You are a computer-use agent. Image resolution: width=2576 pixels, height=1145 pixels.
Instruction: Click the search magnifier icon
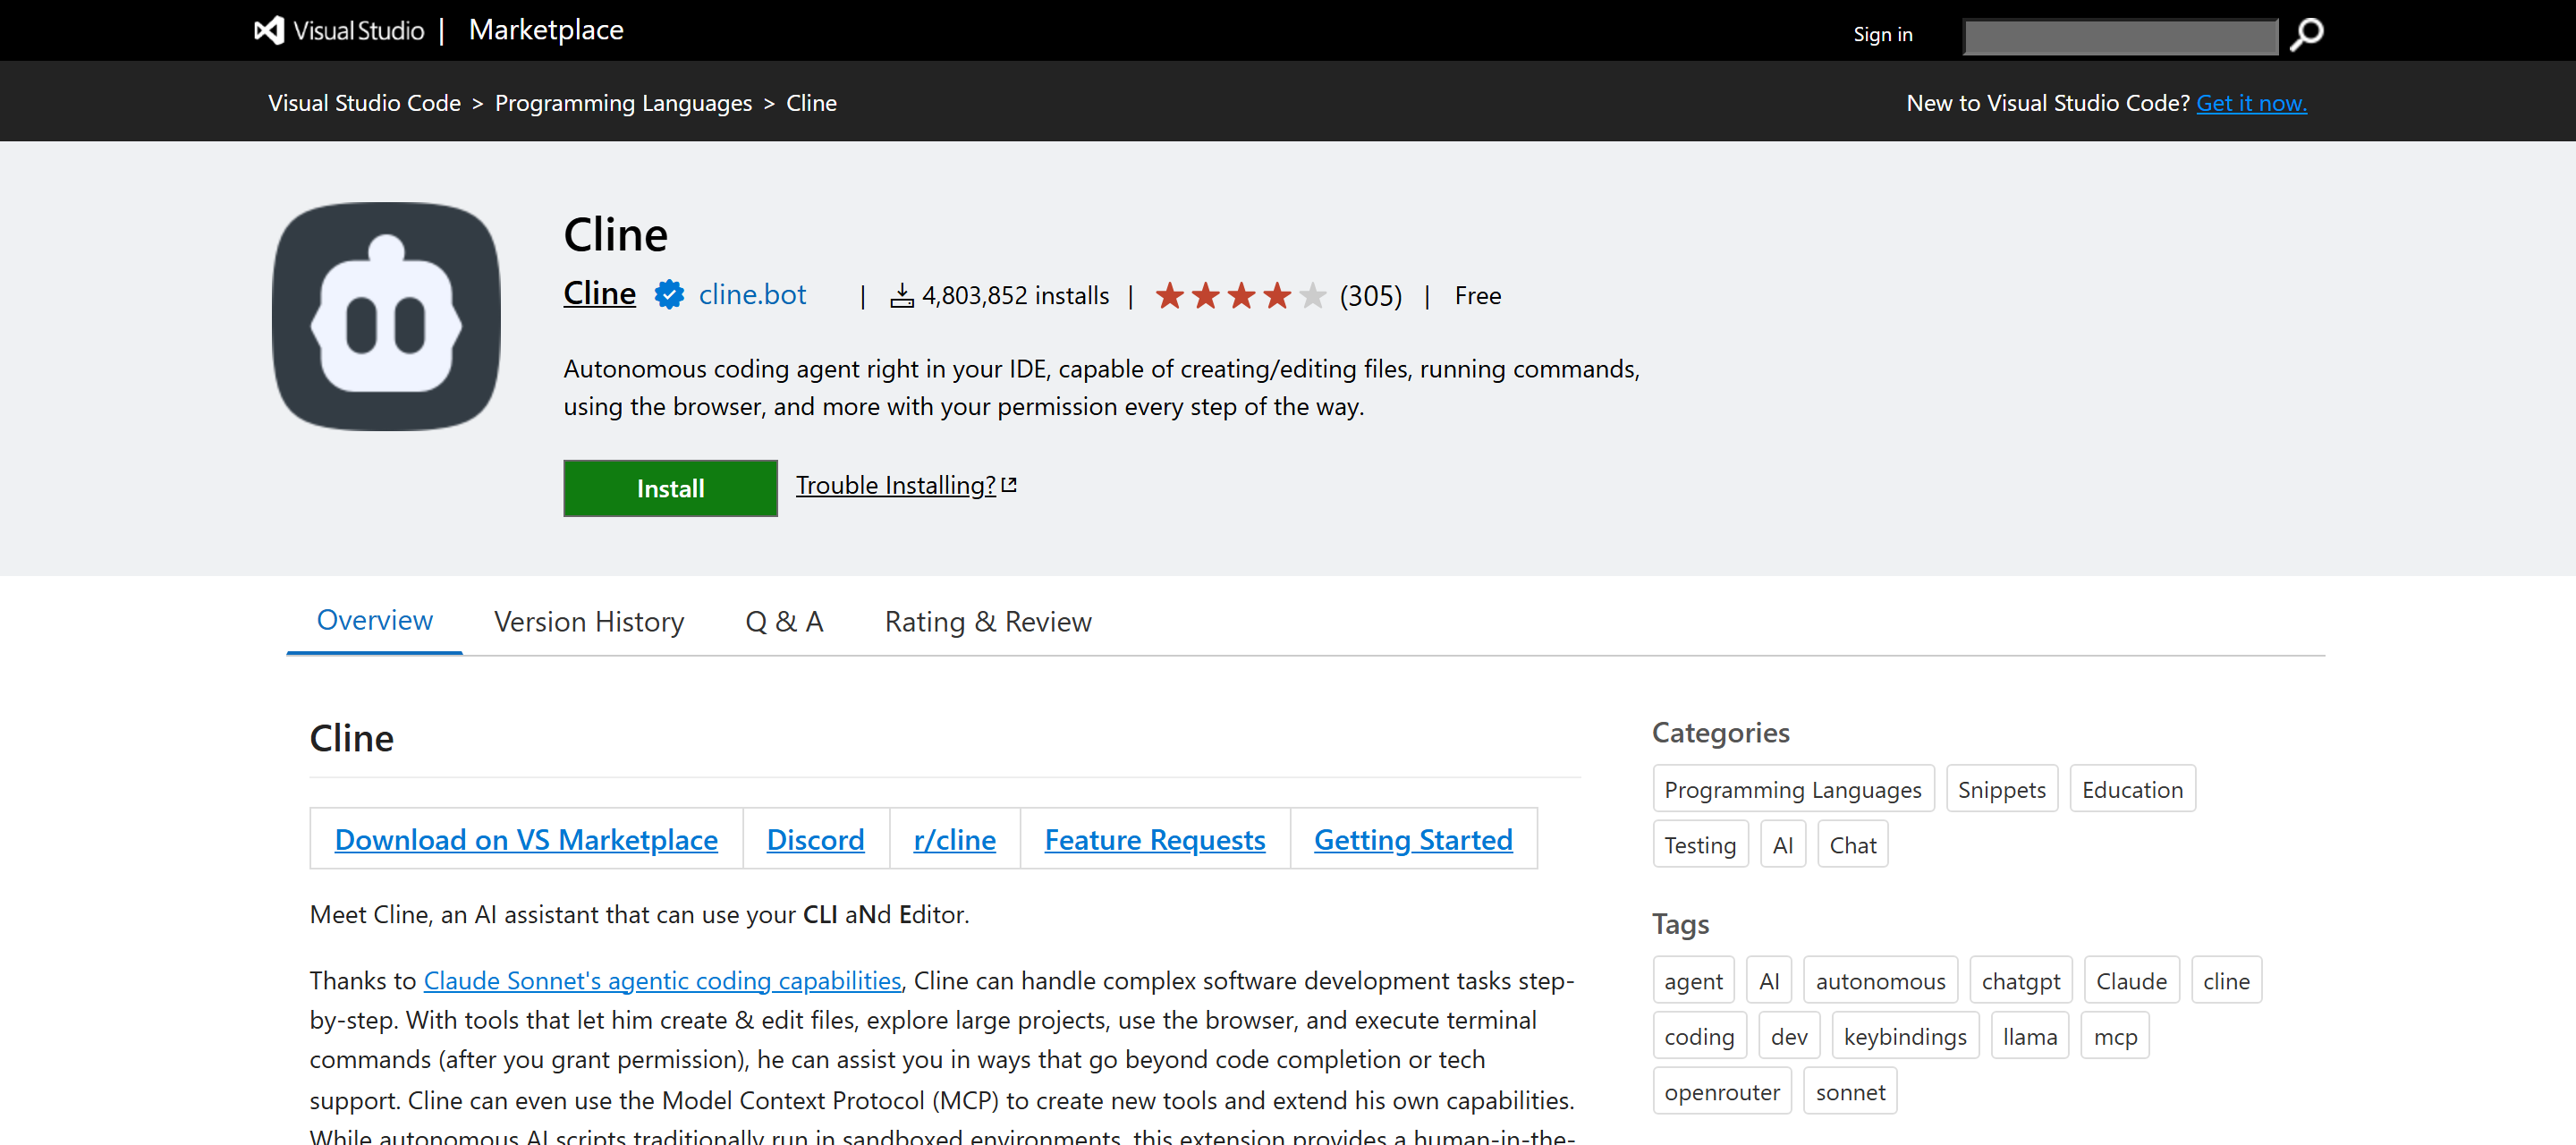pos(2306,35)
